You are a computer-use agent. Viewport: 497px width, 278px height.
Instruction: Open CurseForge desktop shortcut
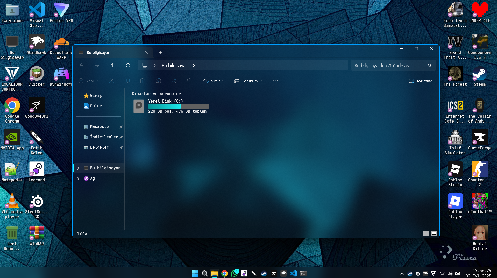[x=480, y=140]
